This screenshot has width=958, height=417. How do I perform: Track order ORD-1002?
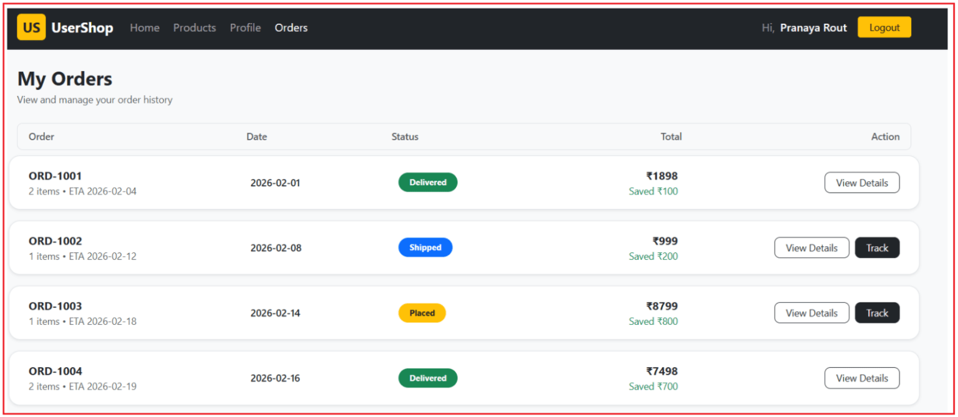point(877,247)
